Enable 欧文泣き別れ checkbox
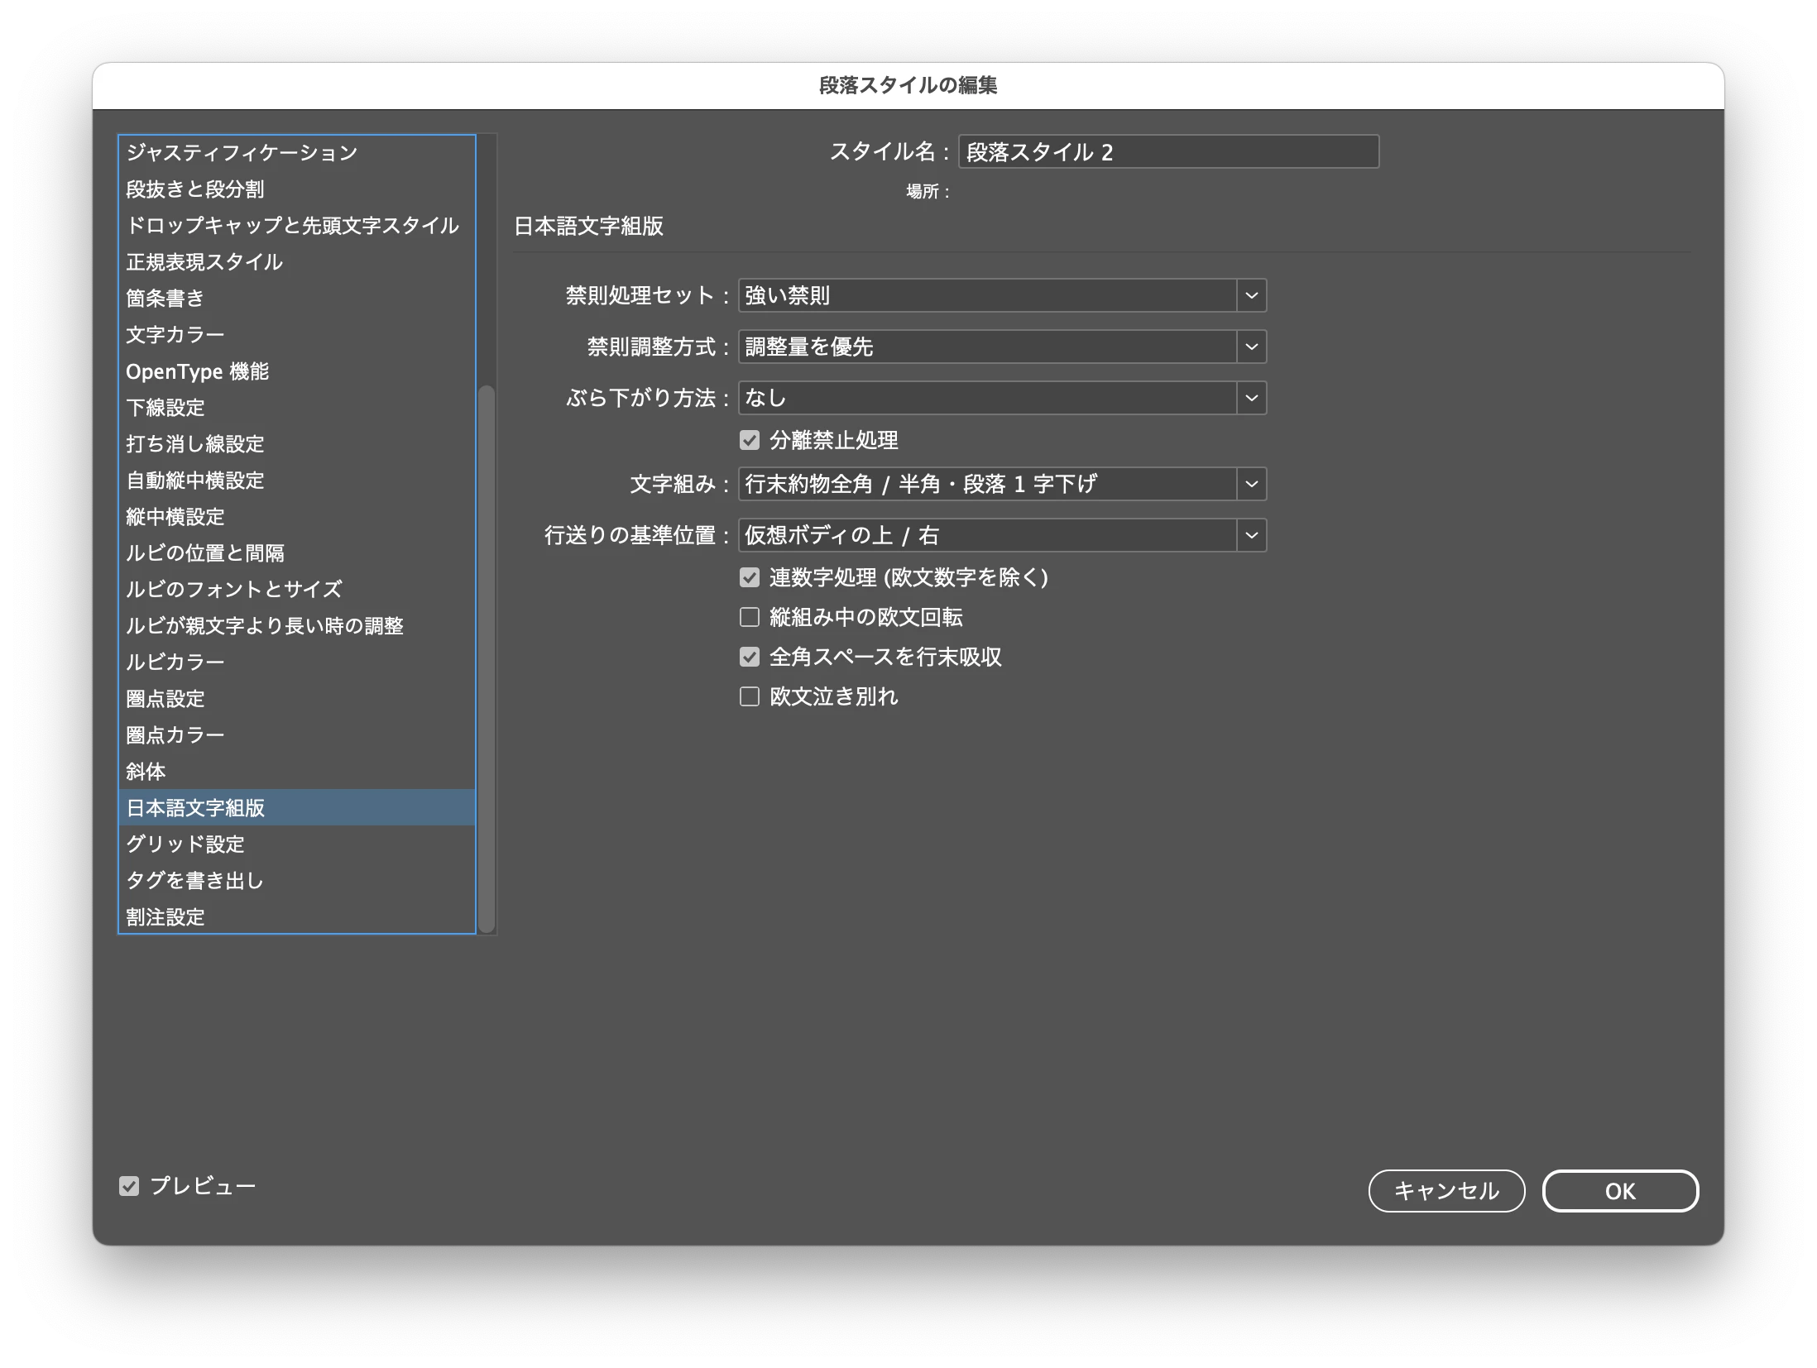The width and height of the screenshot is (1817, 1368). 750,696
